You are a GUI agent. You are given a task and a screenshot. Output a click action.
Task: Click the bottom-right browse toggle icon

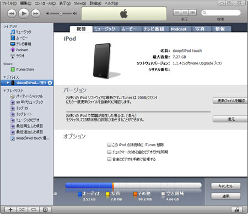pyautogui.click(x=237, y=210)
